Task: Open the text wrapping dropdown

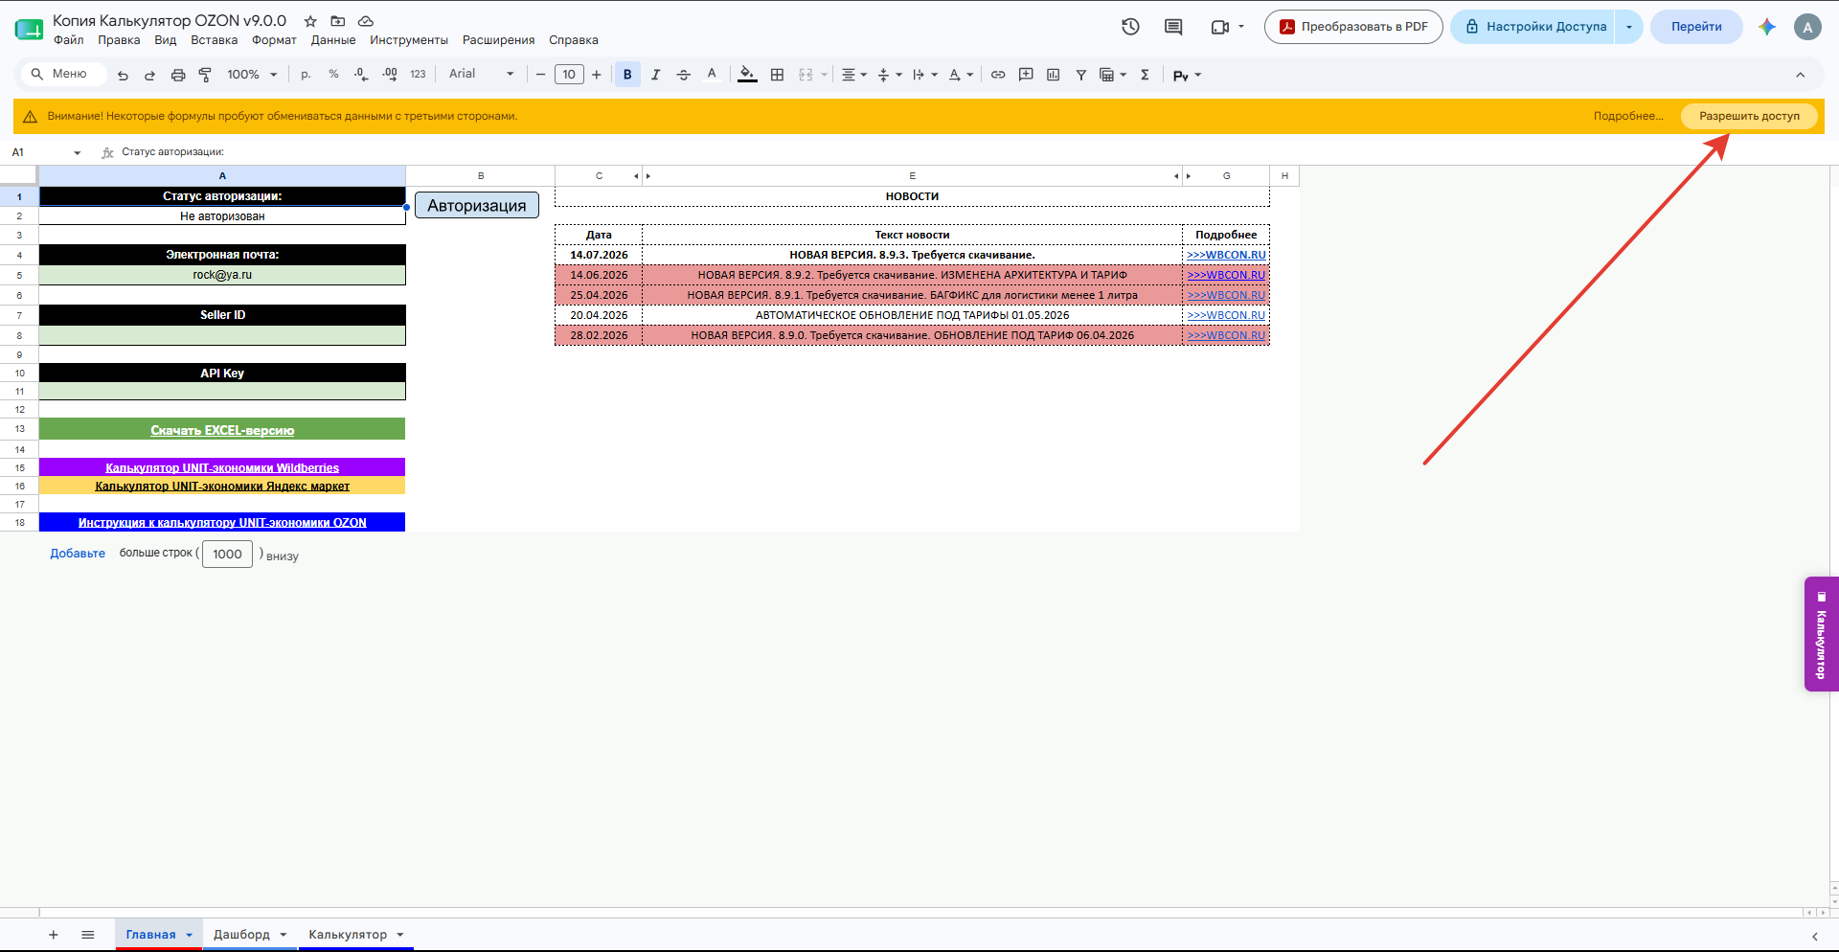Action: point(925,75)
